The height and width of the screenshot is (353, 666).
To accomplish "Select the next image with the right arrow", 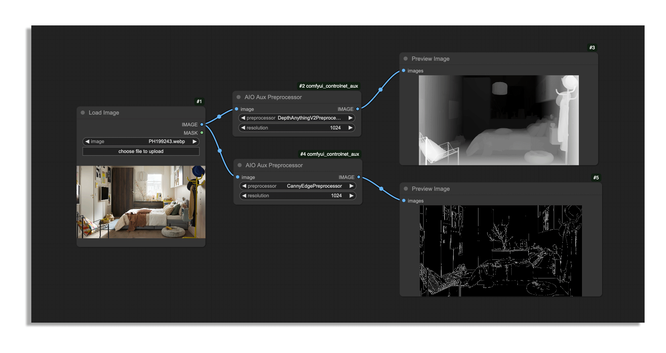I will point(195,142).
